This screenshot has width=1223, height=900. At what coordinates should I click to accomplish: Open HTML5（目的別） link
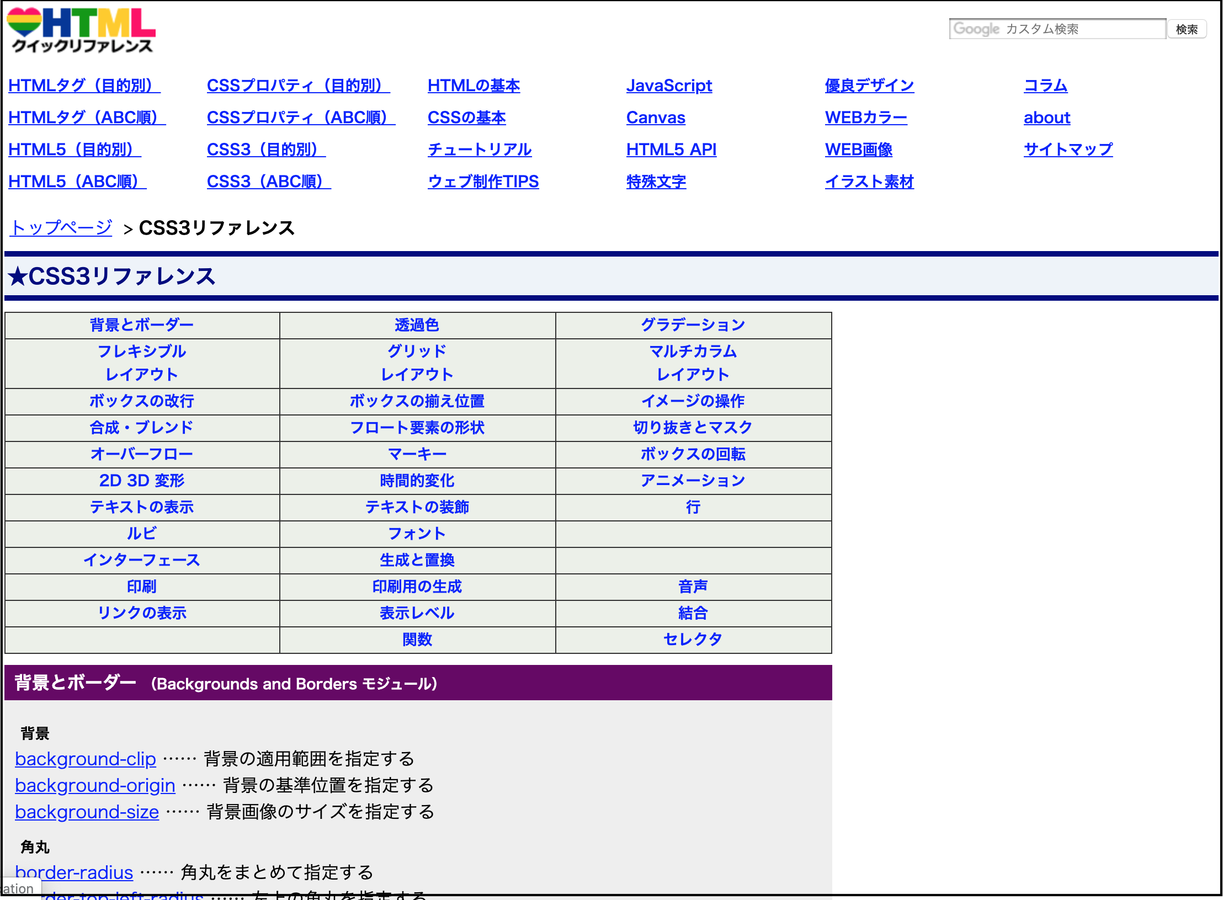point(75,150)
